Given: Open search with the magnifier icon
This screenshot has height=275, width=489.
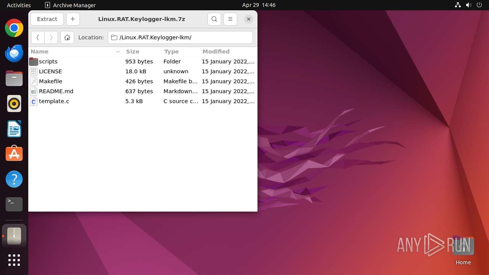Looking at the screenshot, I should point(214,19).
